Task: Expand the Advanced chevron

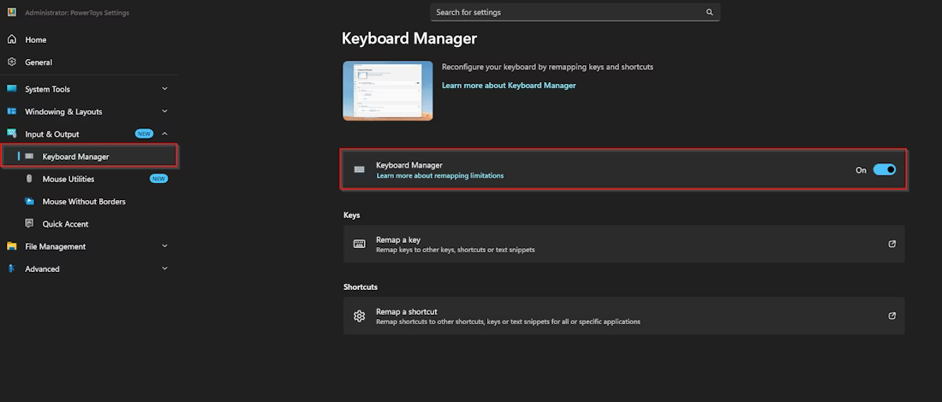Action: tap(164, 269)
